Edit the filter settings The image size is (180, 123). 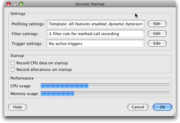click(157, 34)
